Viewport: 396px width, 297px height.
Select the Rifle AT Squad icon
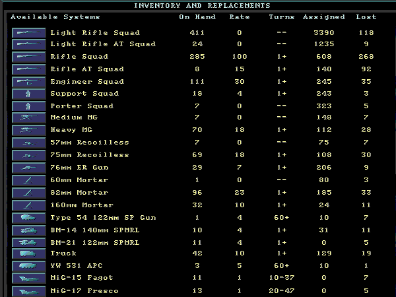point(29,69)
